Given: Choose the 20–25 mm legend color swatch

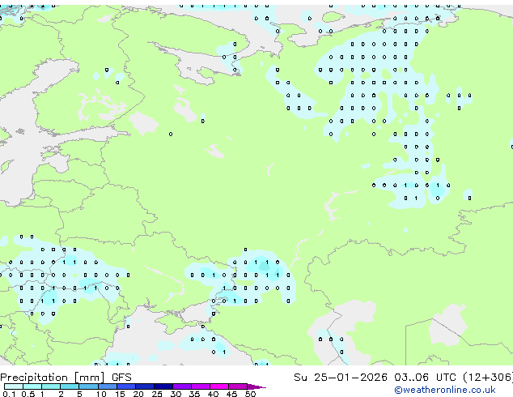Looking at the screenshot, I should [145, 386].
